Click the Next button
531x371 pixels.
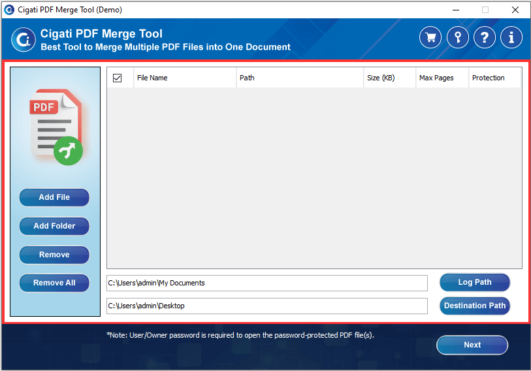click(x=472, y=345)
